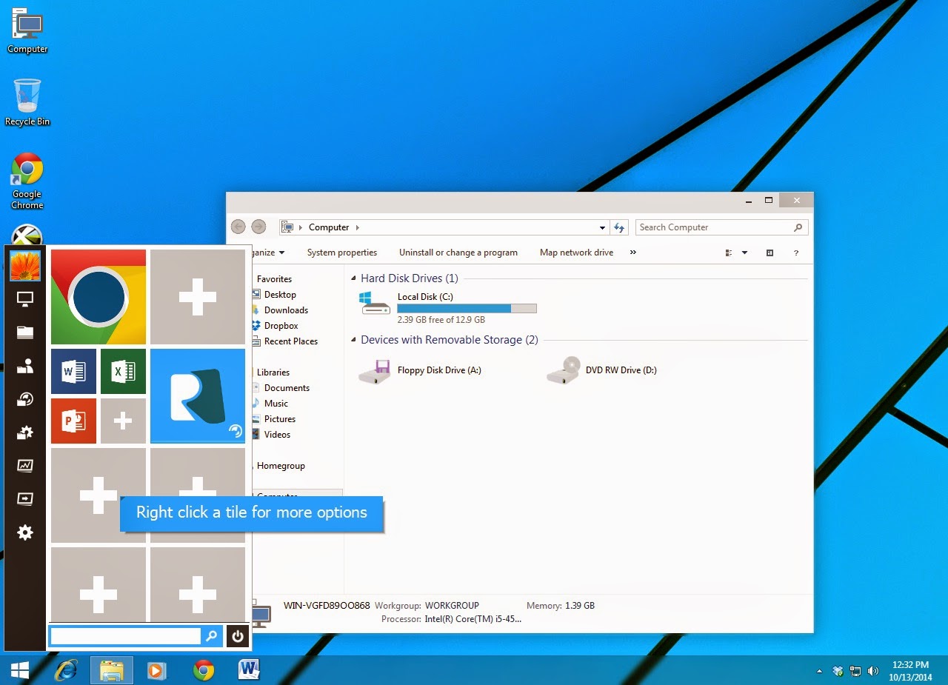Click Uninstall or change a program

458,253
